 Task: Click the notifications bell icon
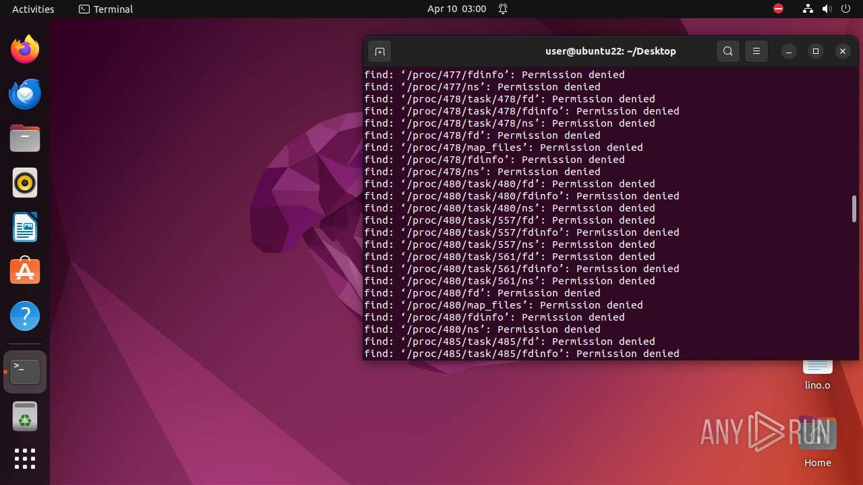503,9
